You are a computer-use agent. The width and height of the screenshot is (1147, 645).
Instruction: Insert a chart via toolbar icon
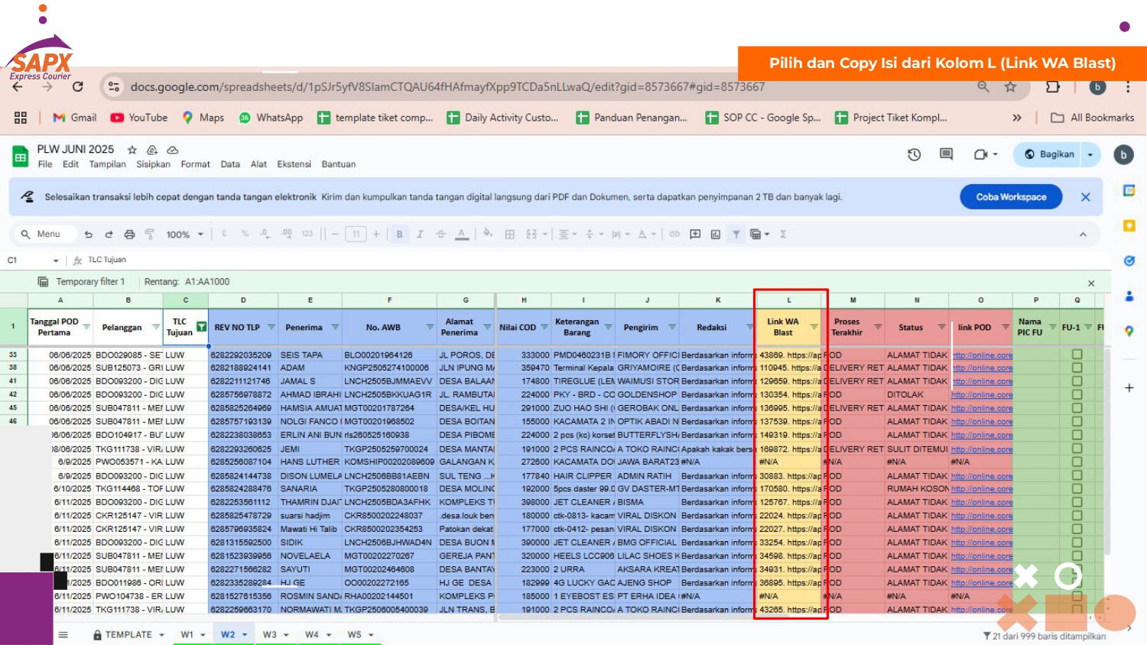point(716,235)
